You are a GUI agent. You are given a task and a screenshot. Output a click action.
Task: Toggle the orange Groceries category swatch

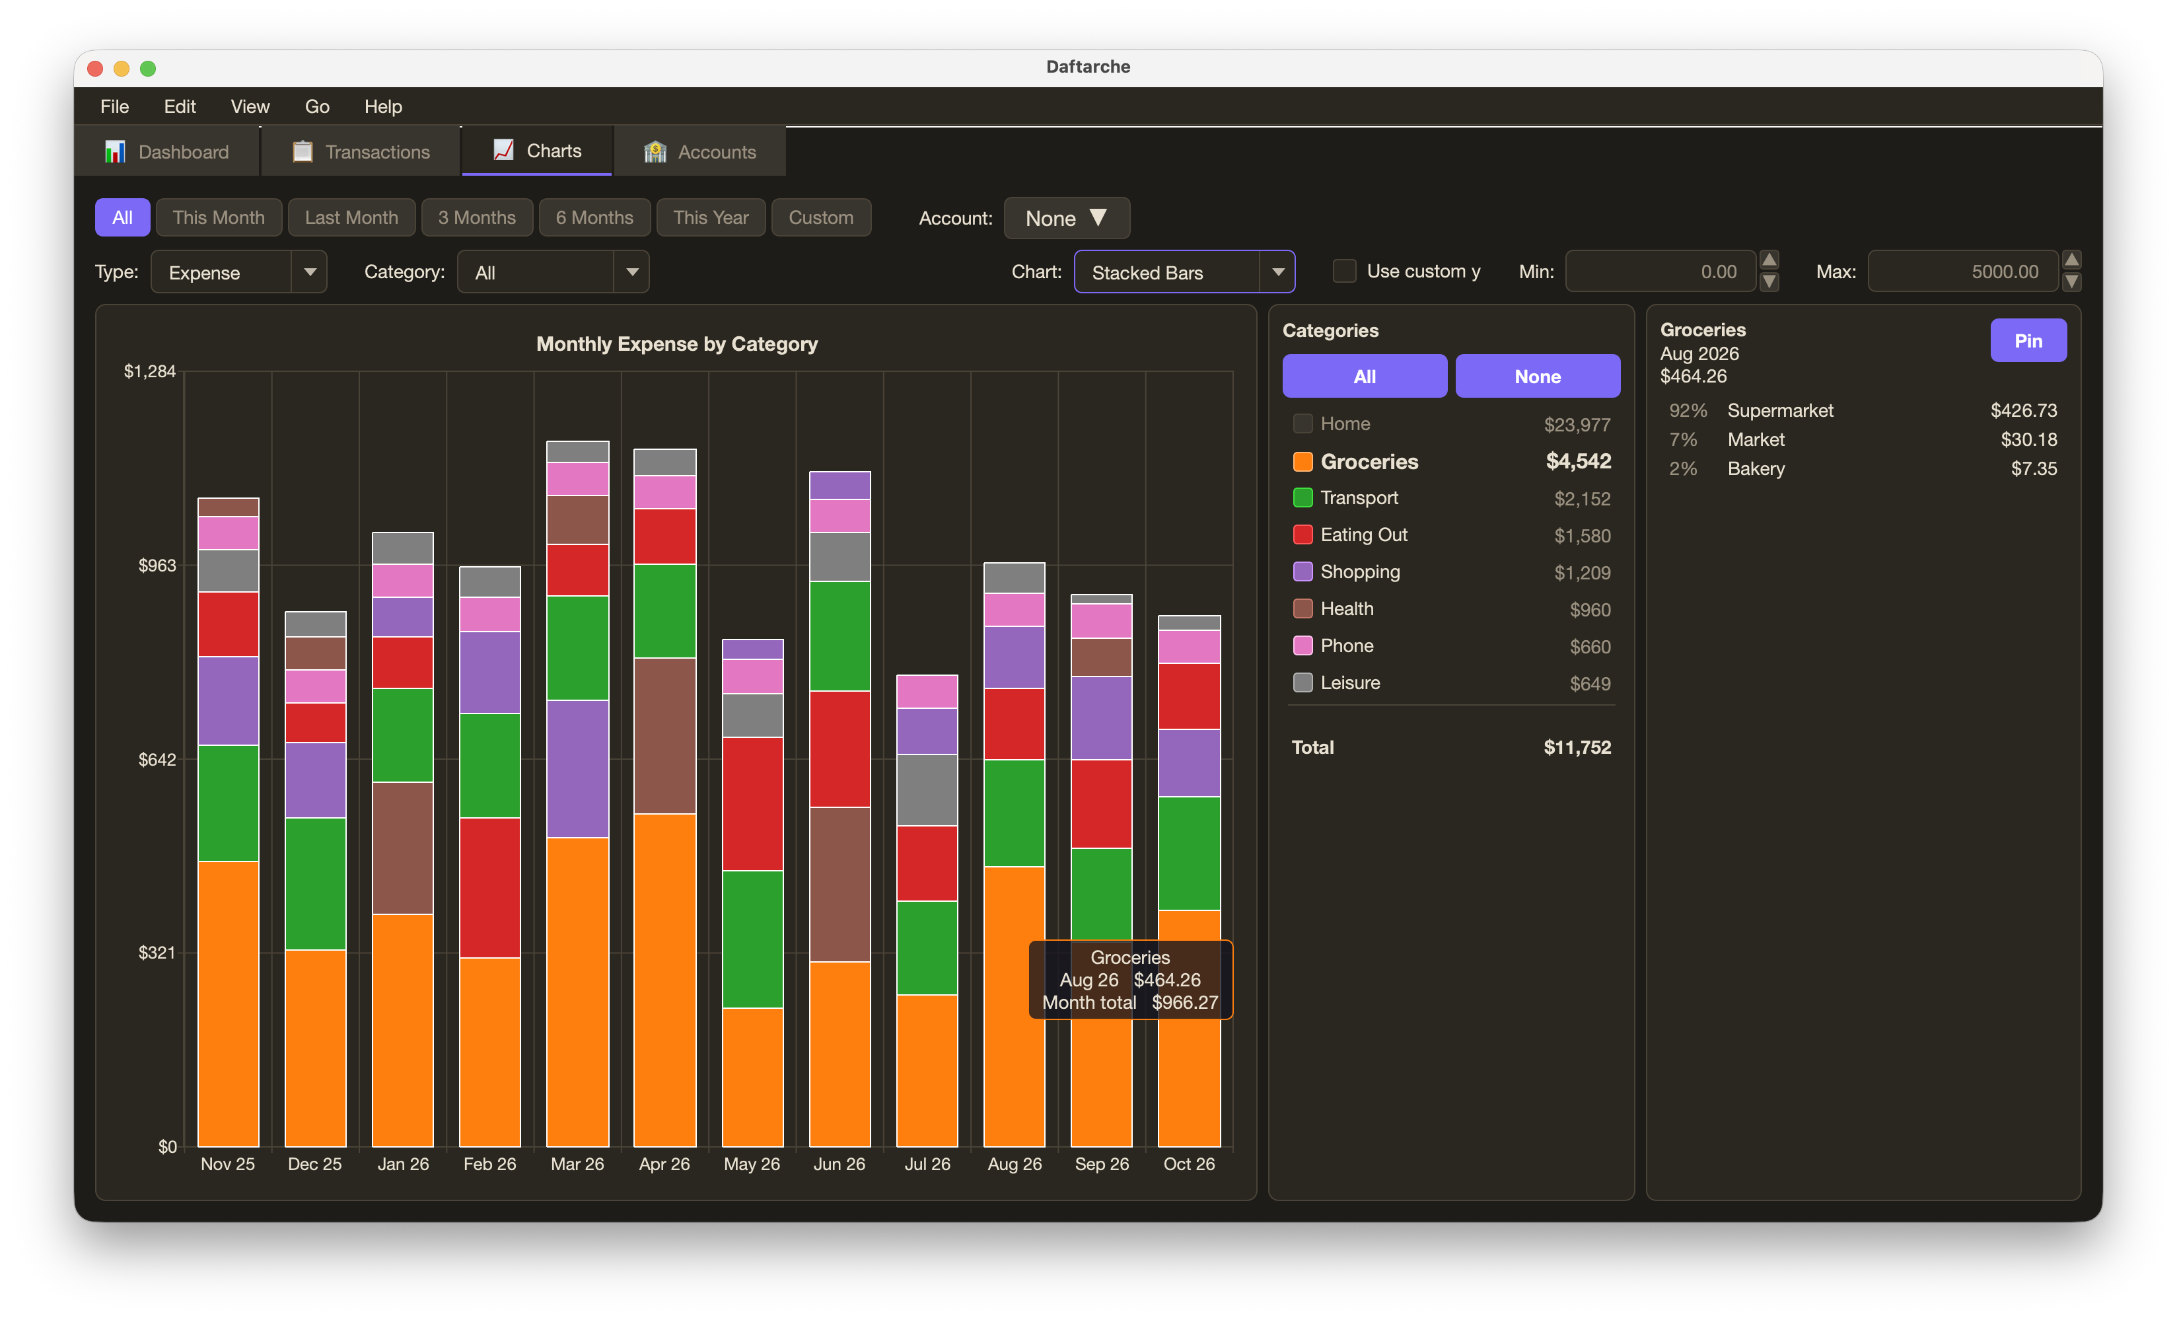1303,461
